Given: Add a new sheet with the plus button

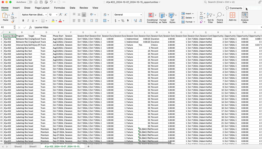Looking at the screenshot, I should (x=88, y=146).
